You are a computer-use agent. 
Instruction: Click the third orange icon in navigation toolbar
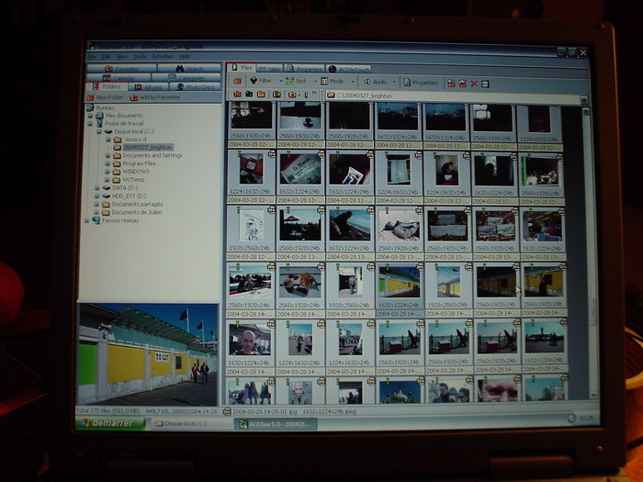click(x=261, y=95)
